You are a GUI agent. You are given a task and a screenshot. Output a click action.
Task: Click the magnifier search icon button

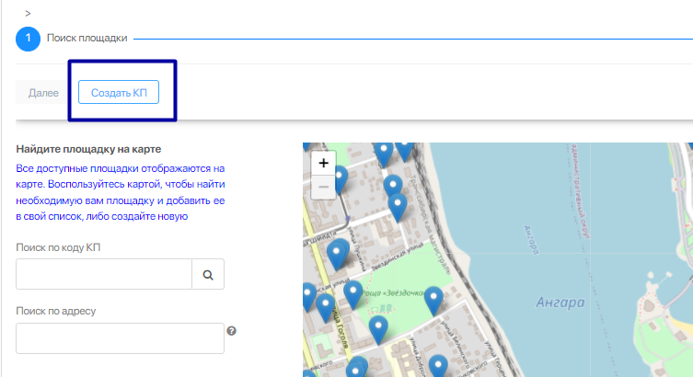[x=208, y=274]
